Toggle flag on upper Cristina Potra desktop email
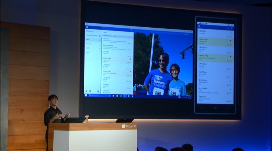 (x=130, y=59)
